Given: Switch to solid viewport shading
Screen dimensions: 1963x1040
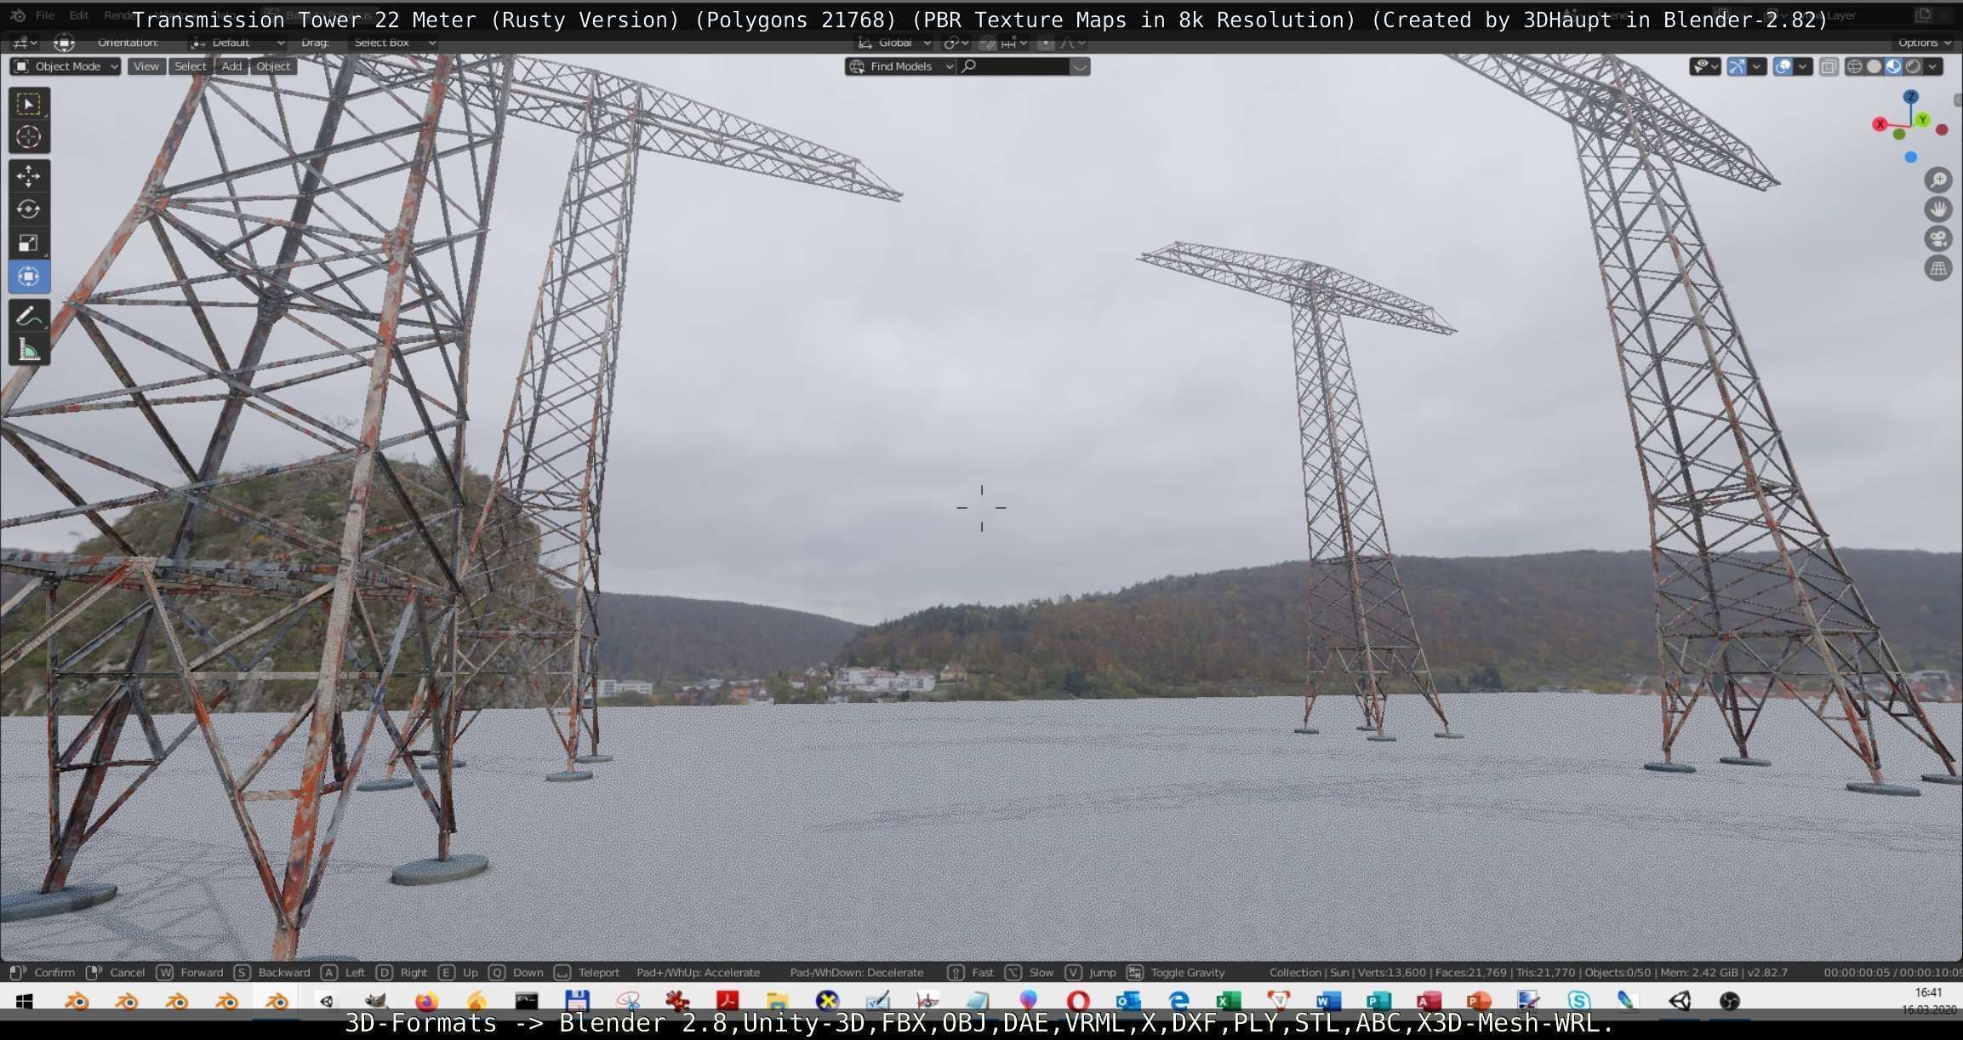Looking at the screenshot, I should 1874,66.
